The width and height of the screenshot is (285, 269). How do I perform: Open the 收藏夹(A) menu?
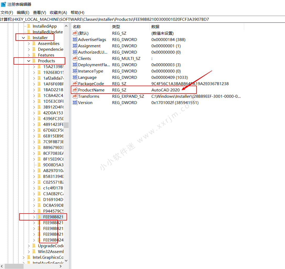tap(58, 13)
